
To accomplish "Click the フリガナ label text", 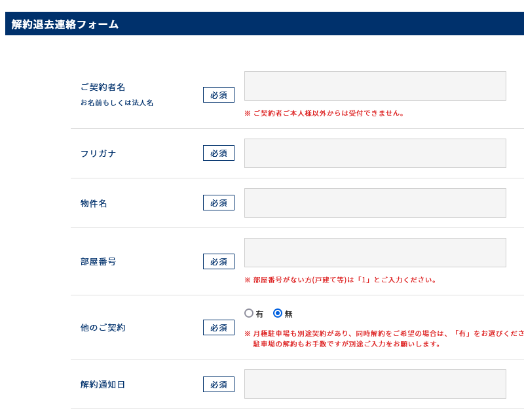I will [98, 154].
